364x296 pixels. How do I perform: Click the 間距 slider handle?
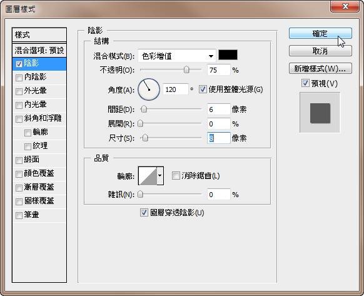144,109
